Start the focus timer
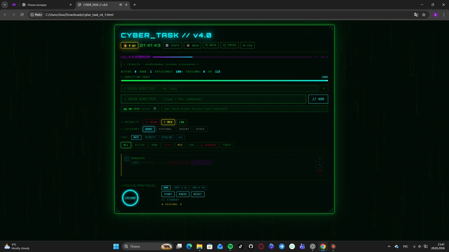Viewport: 449px width, 252px height. [x=168, y=194]
